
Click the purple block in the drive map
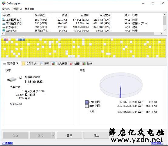click(x=5, y=39)
